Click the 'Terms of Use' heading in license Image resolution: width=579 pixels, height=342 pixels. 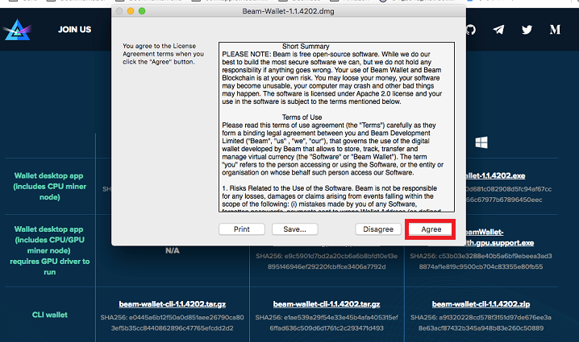tap(302, 117)
